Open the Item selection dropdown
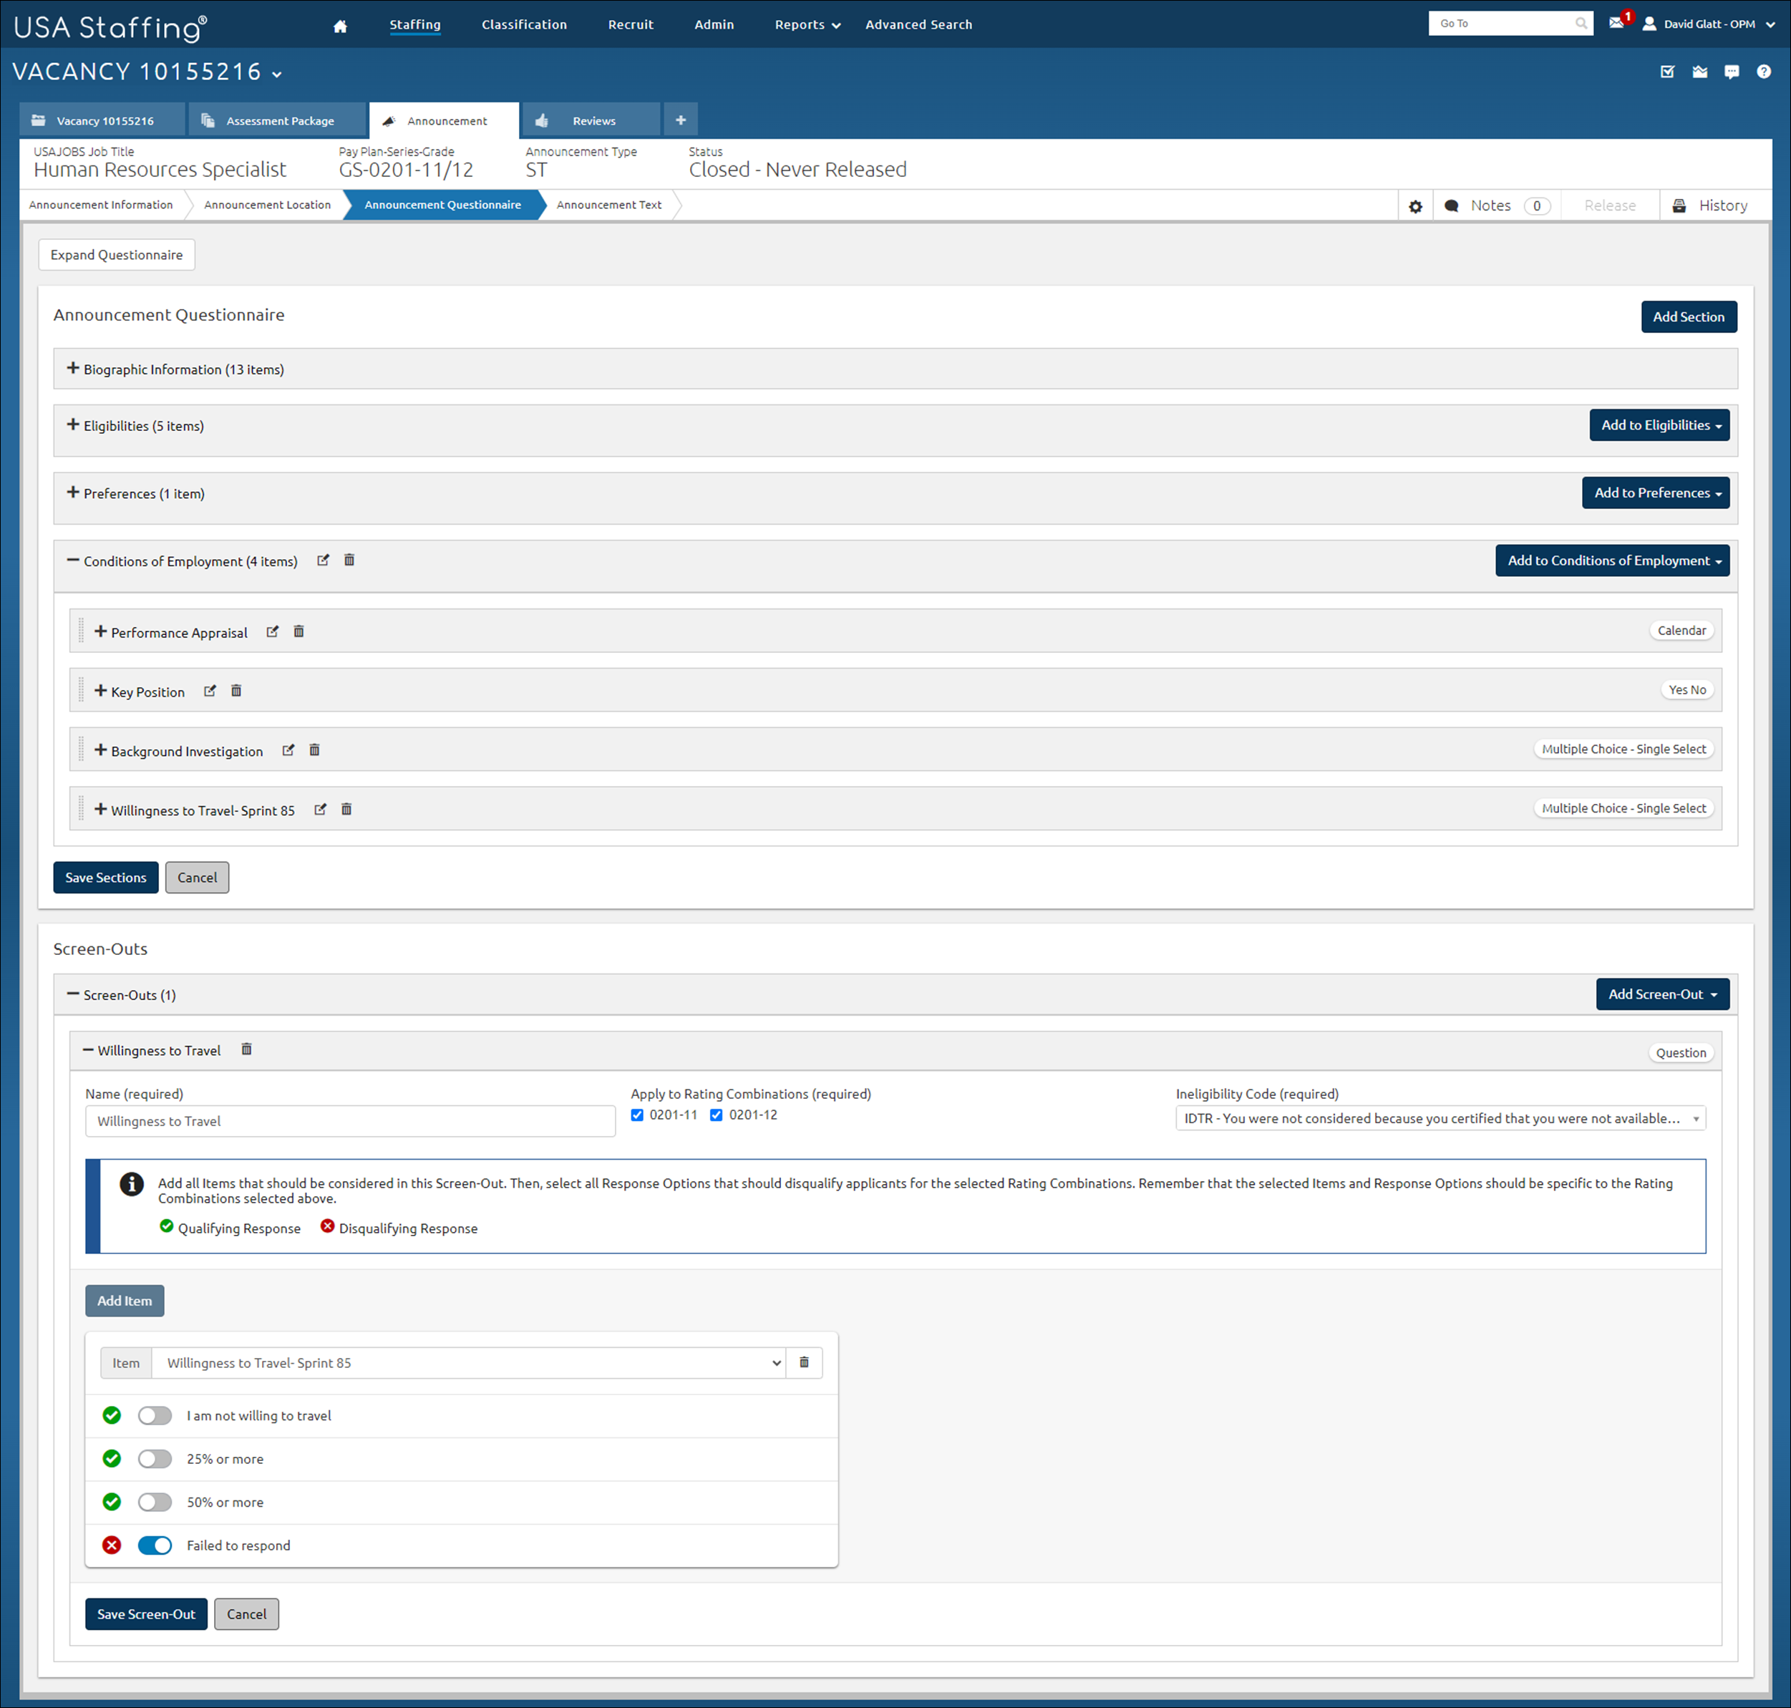Viewport: 1791px width, 1708px height. 468,1363
